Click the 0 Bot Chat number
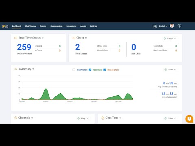 coord(134,47)
